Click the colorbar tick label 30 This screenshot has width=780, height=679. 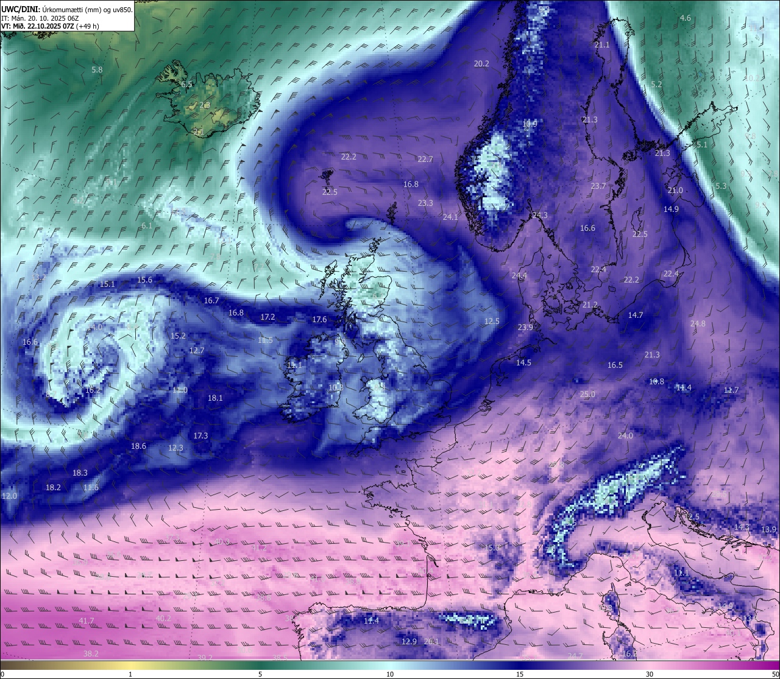tap(650, 674)
